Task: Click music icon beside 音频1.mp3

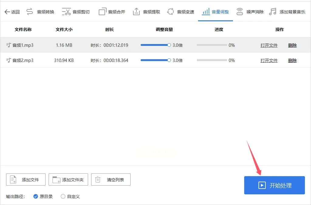Action: coord(9,45)
